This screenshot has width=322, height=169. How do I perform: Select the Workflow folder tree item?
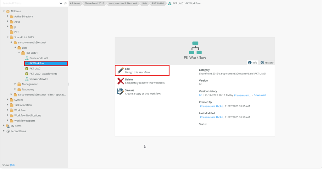tap(20, 110)
